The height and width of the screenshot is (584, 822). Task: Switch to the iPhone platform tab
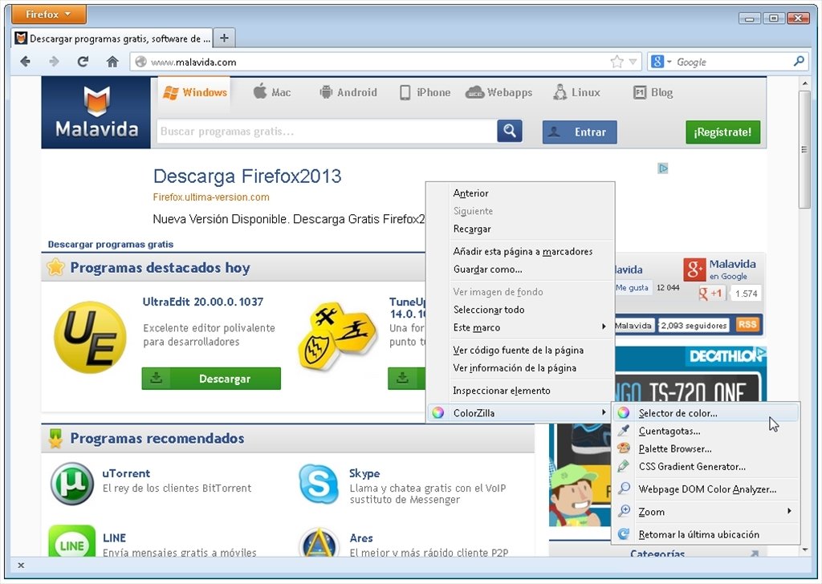pos(425,93)
